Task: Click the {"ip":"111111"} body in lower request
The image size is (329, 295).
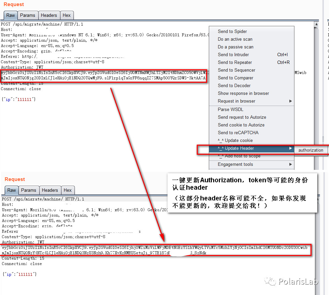Action: (19, 274)
